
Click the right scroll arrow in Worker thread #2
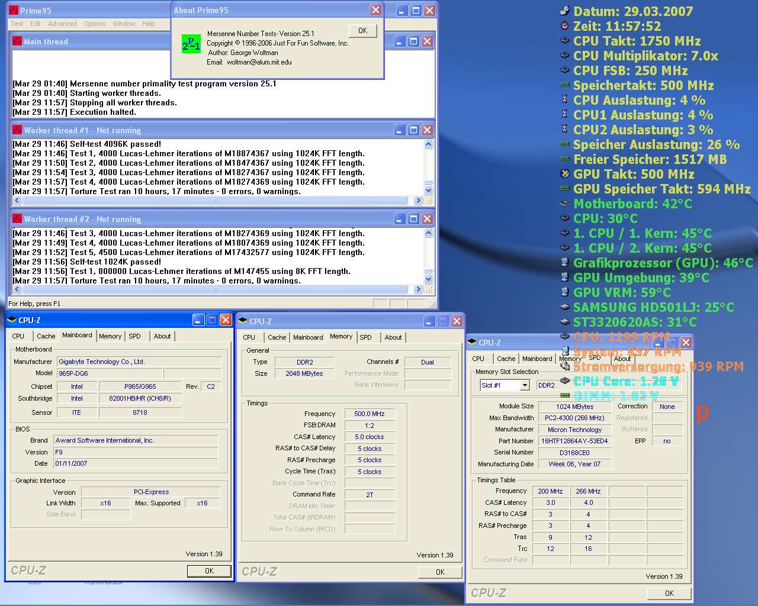[418, 289]
